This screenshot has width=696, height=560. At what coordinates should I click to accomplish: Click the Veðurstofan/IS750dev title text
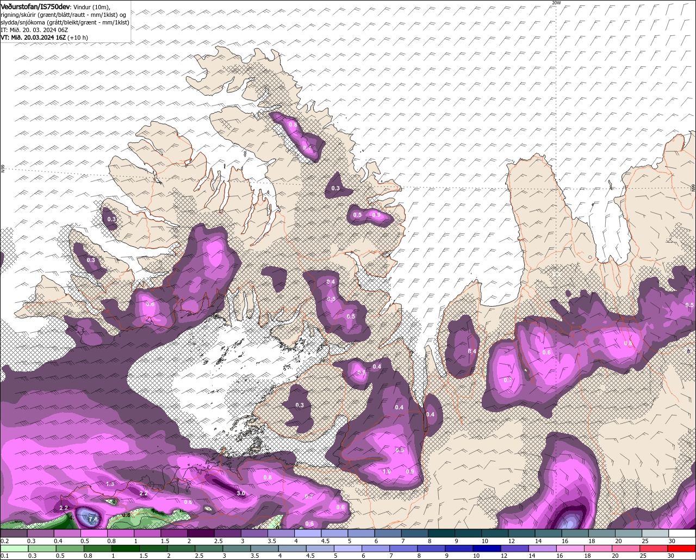35,6
